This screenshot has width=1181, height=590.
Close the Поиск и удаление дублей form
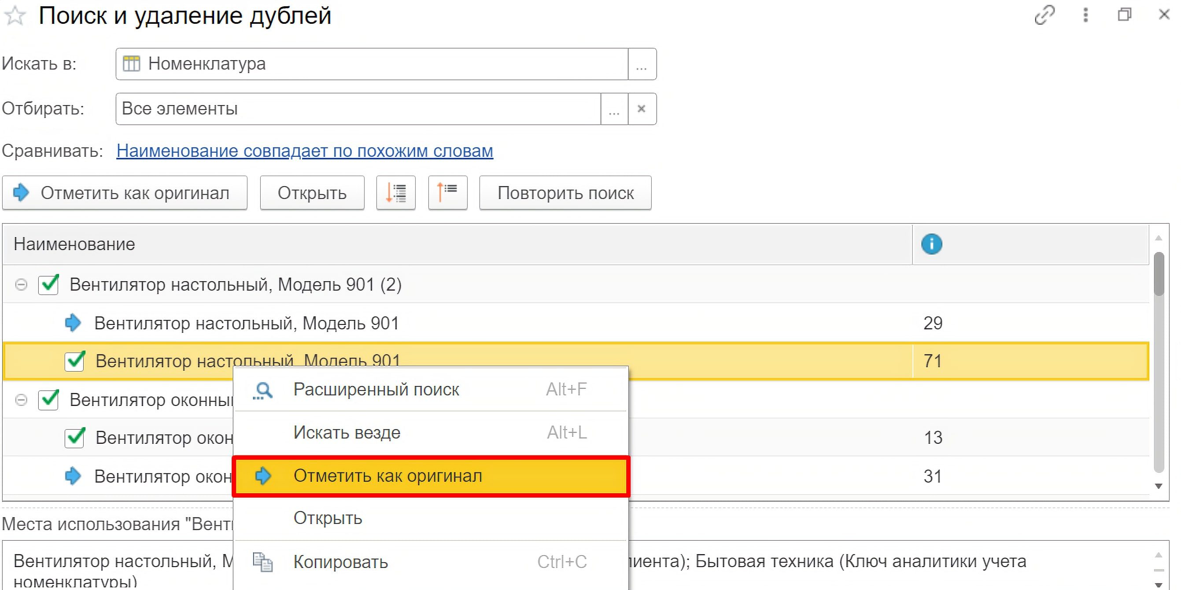point(1163,15)
